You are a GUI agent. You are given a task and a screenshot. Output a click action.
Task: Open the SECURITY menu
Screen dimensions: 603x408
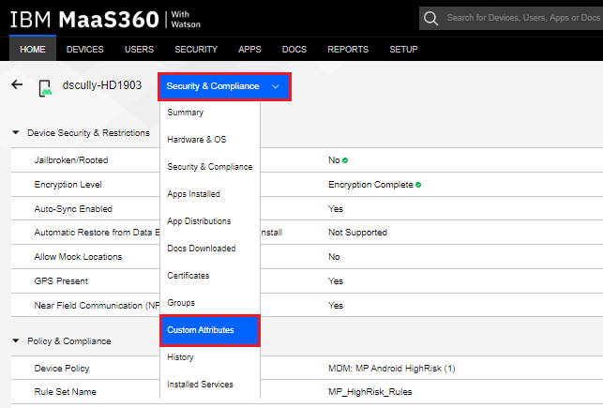(x=196, y=49)
